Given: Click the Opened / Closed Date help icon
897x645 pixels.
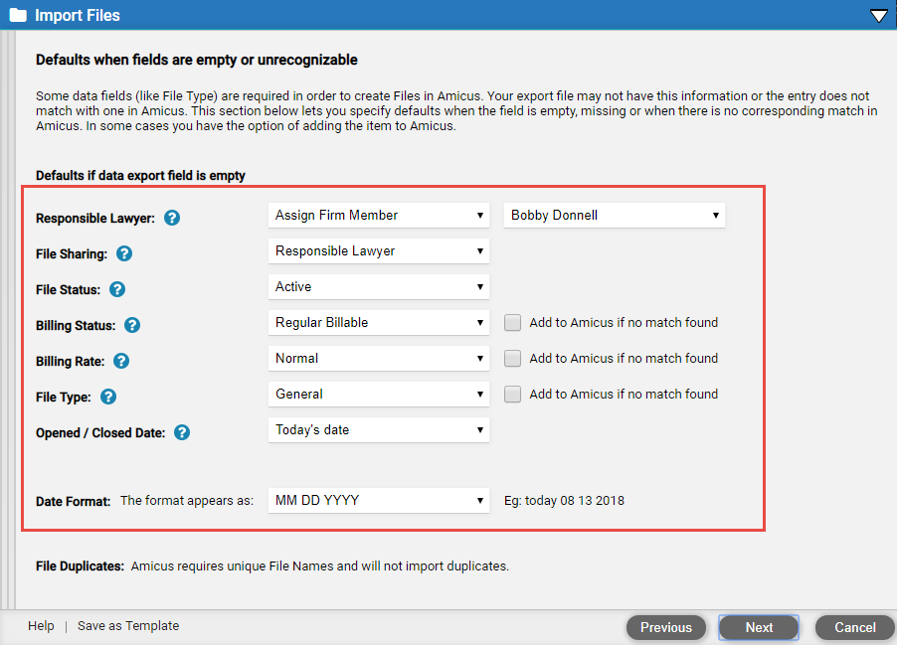Looking at the screenshot, I should [182, 432].
